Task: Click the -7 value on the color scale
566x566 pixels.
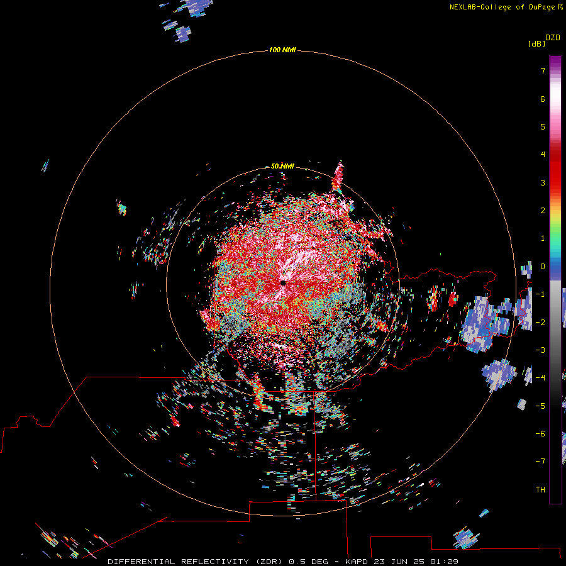Action: point(540,462)
